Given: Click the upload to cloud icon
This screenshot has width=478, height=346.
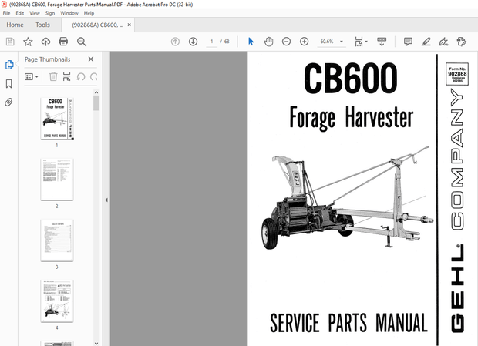Looking at the screenshot, I should coord(45,42).
